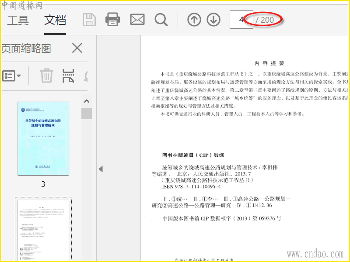Click the page 3 label
Image resolution: width=350 pixels, height=262 pixels.
(x=43, y=184)
